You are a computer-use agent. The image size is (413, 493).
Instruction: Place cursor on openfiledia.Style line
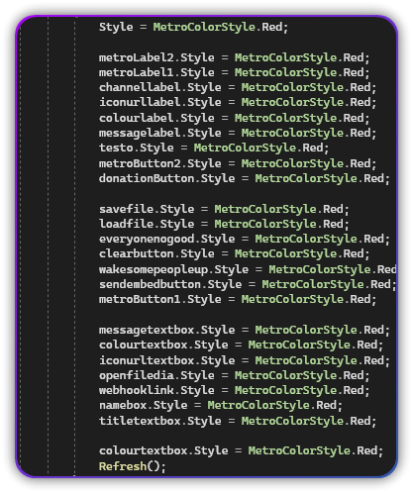[234, 375]
